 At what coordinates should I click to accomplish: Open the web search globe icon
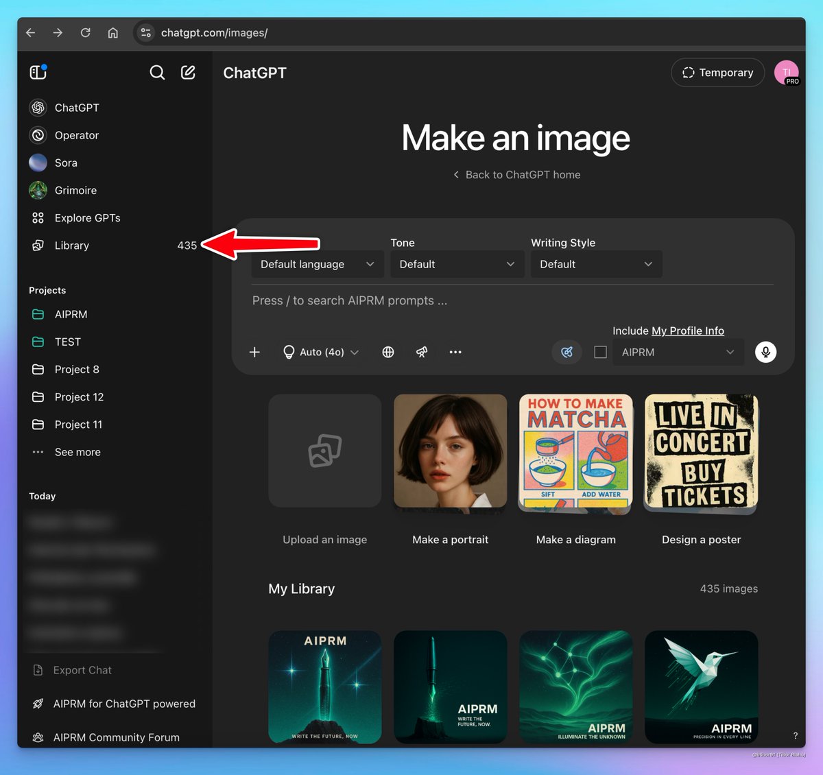(388, 352)
